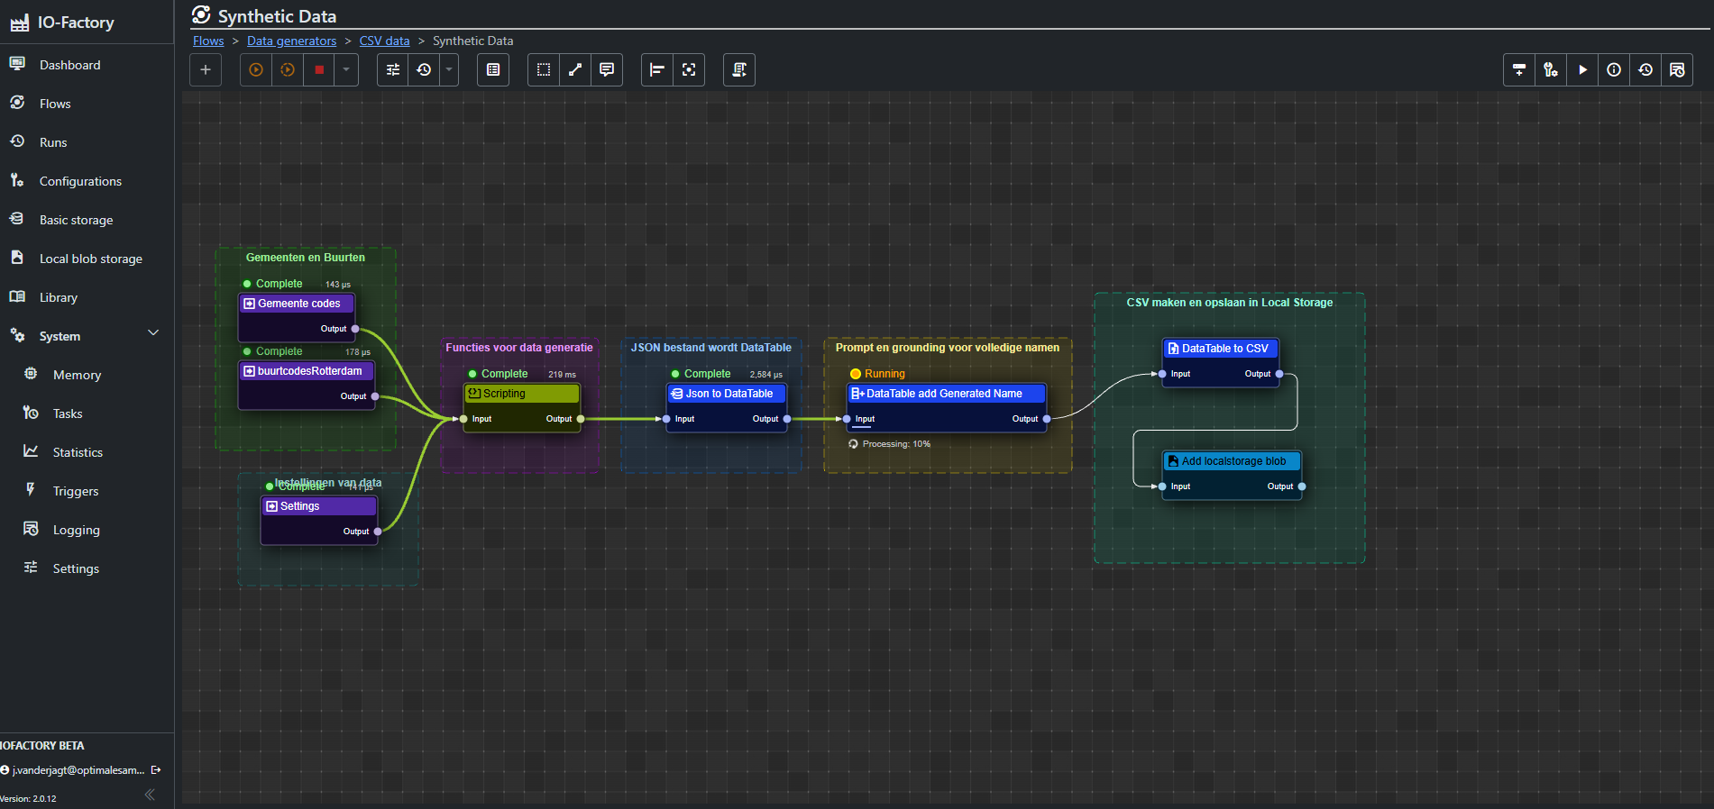1714x809 pixels.
Task: Click the add-node icon in the right toolbar
Action: 1519,69
